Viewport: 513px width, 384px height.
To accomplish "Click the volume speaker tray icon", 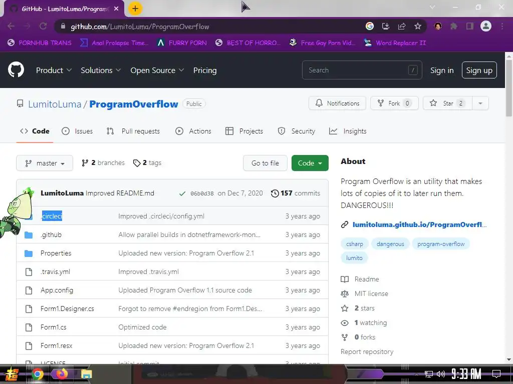I will coord(441,374).
